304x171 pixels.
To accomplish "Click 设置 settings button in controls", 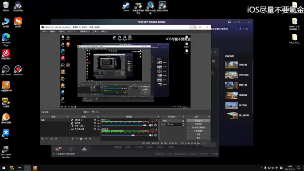I will 198,135.
